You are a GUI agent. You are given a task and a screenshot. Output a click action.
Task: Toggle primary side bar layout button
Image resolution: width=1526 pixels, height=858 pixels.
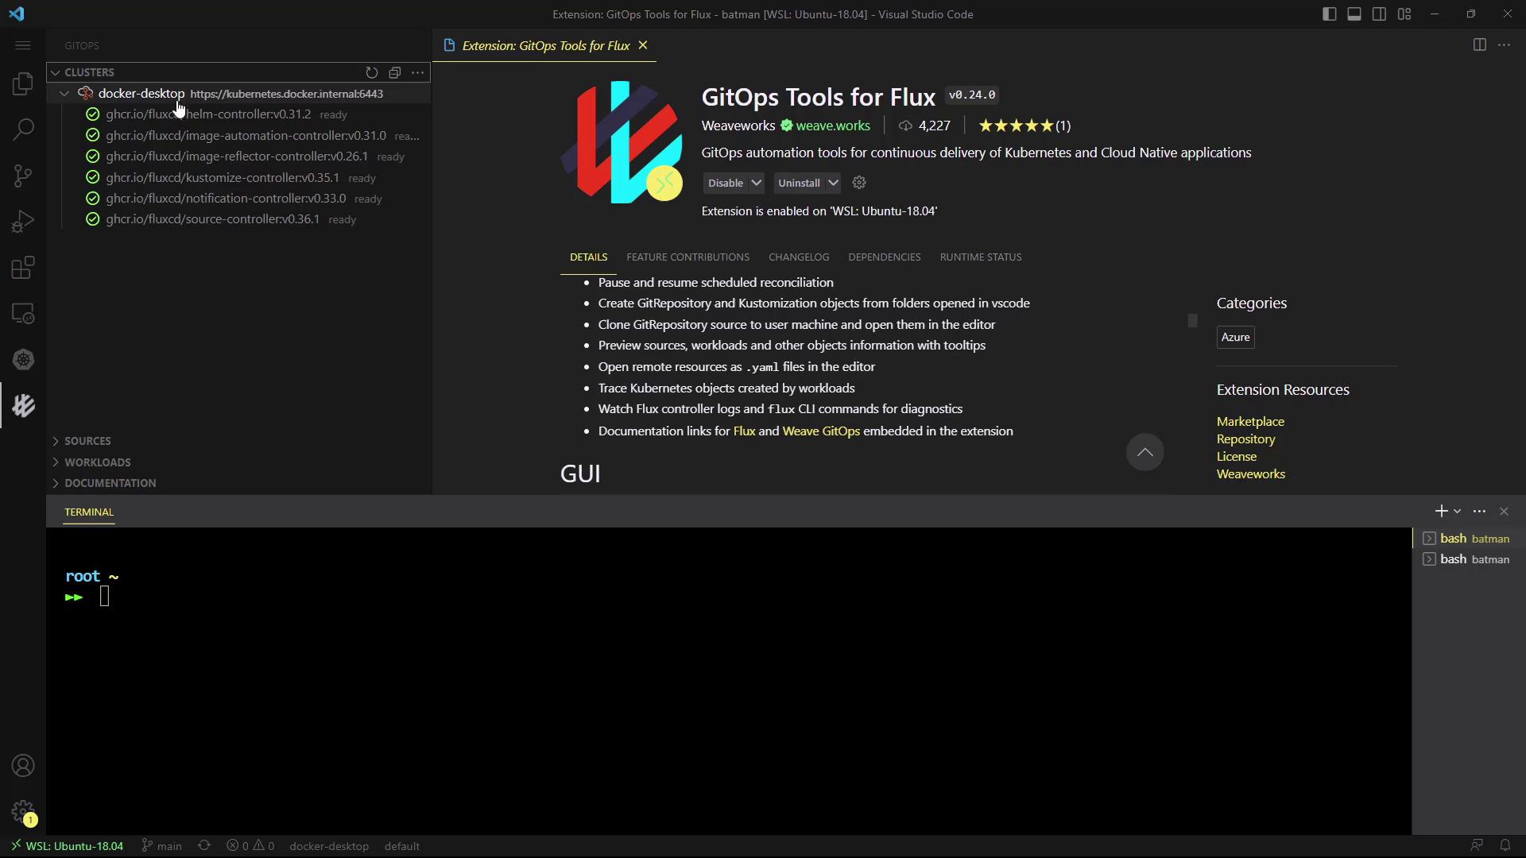(1329, 14)
